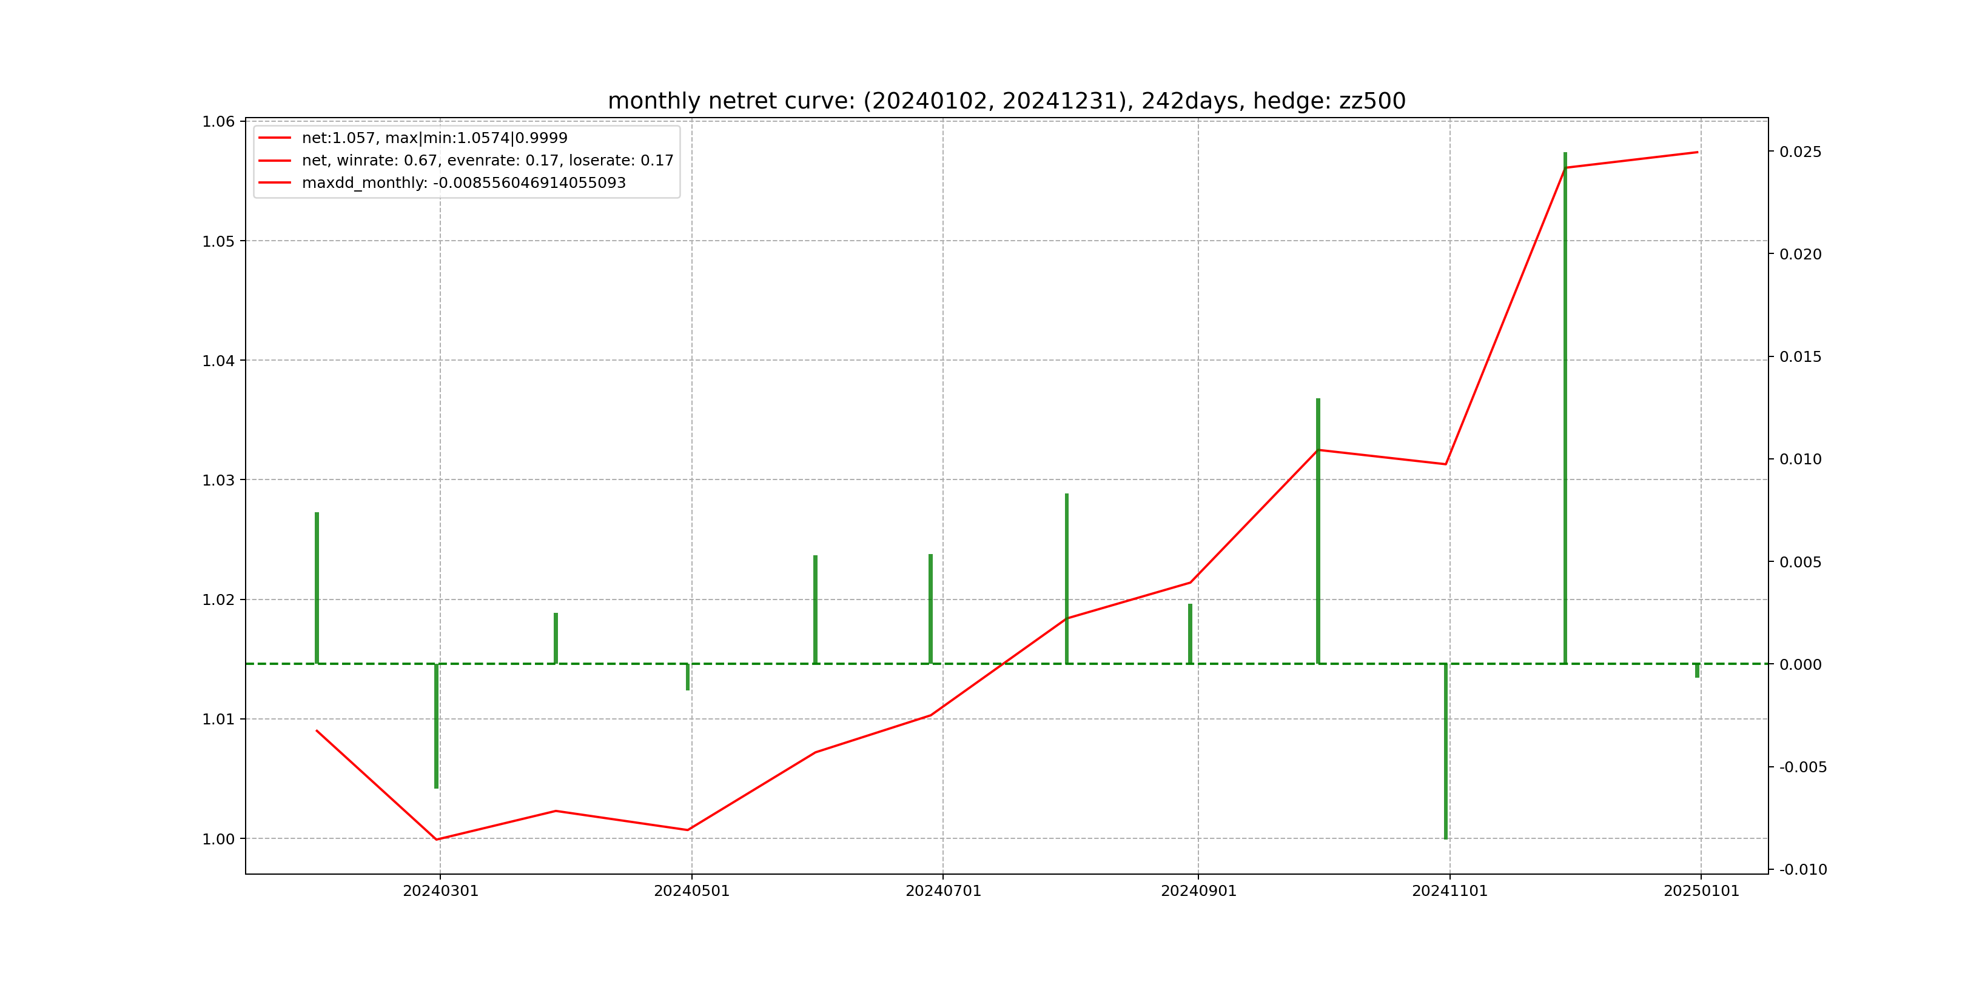
Task: Click the x-axis label 20240701
Action: pyautogui.click(x=943, y=891)
